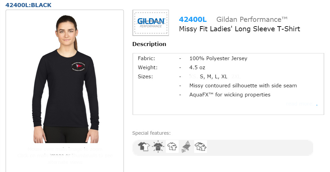Click the 100% Polyester Jersey fabric line
The width and height of the screenshot is (330, 172).
[x=218, y=58]
